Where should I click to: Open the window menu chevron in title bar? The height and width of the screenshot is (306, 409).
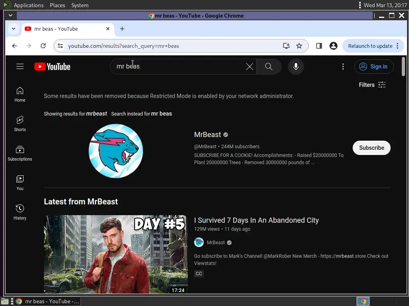pyautogui.click(x=11, y=16)
